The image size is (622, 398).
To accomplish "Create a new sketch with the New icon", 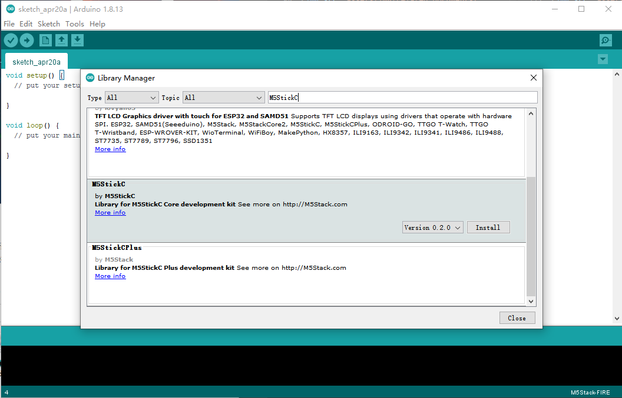I will pyautogui.click(x=45, y=40).
